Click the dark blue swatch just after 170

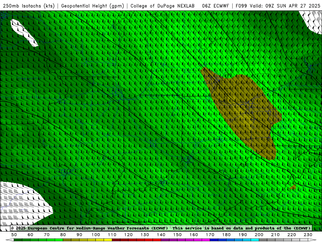tap(214, 240)
